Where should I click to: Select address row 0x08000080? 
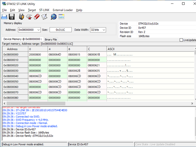(15, 98)
